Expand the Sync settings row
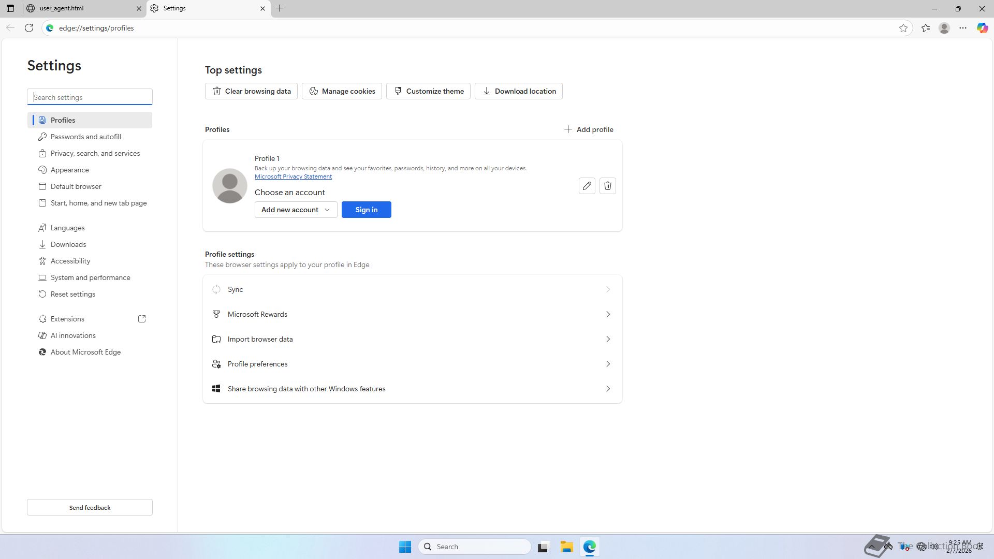Screen dimensions: 994x559 tap(412, 289)
